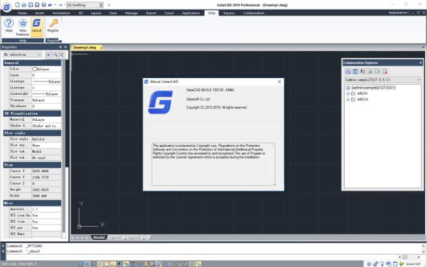Open the Manage ribbon tab
This screenshot has height=267, width=427.
131,13
